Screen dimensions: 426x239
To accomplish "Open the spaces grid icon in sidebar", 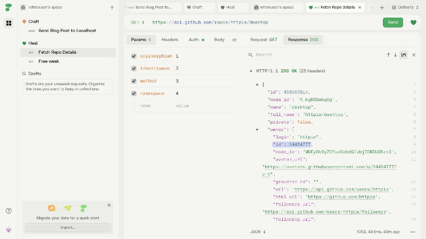I will [9, 23].
